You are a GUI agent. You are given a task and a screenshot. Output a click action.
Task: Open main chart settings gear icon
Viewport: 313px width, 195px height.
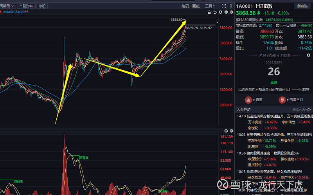point(232,12)
